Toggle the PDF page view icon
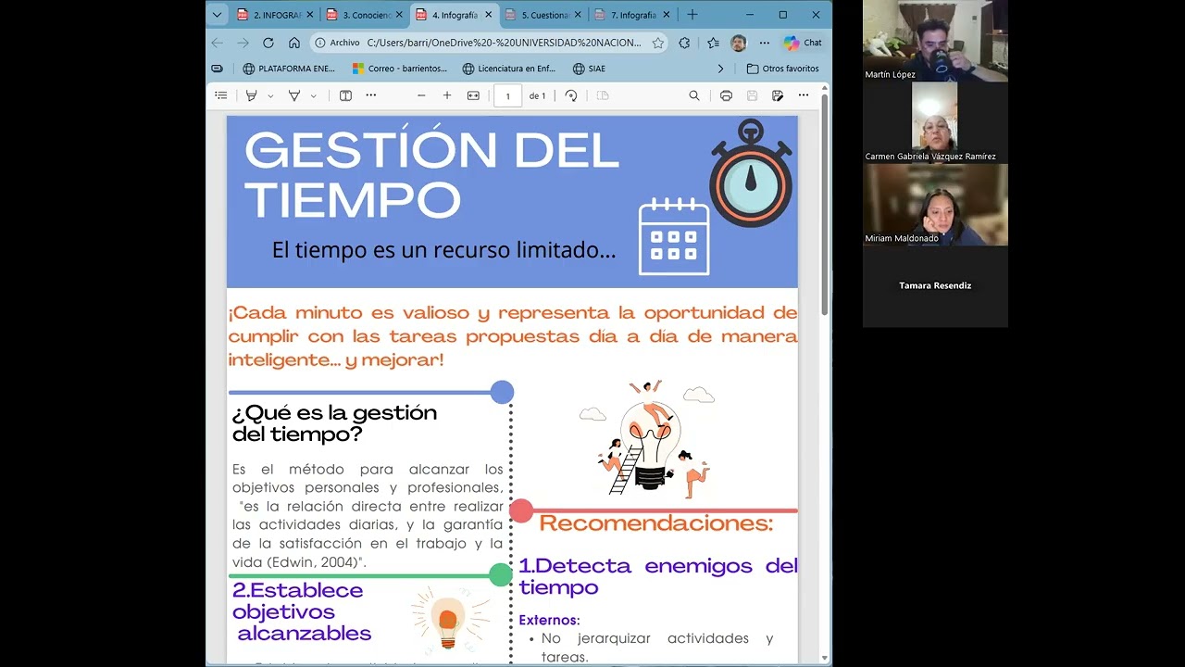 tap(345, 95)
